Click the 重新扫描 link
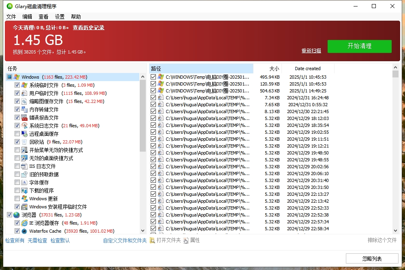405x270 pixels. [311, 51]
